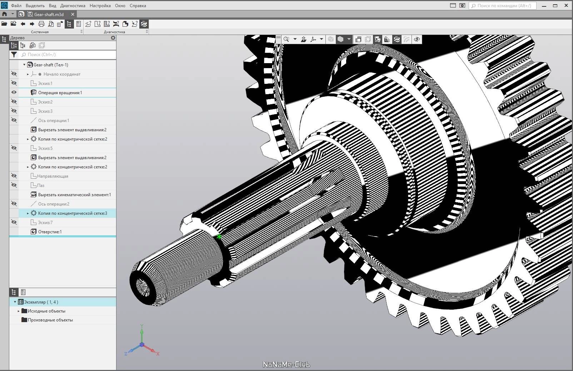The image size is (573, 371).
Task: Click the Print icon
Action: 41,24
